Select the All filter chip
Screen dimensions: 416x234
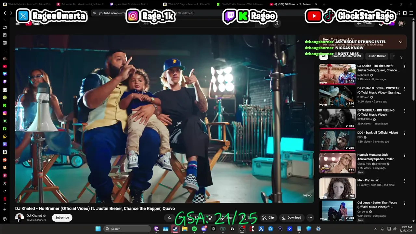(x=323, y=56)
